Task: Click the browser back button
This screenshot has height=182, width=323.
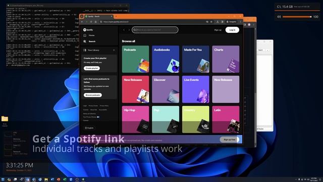Action: click(x=82, y=22)
